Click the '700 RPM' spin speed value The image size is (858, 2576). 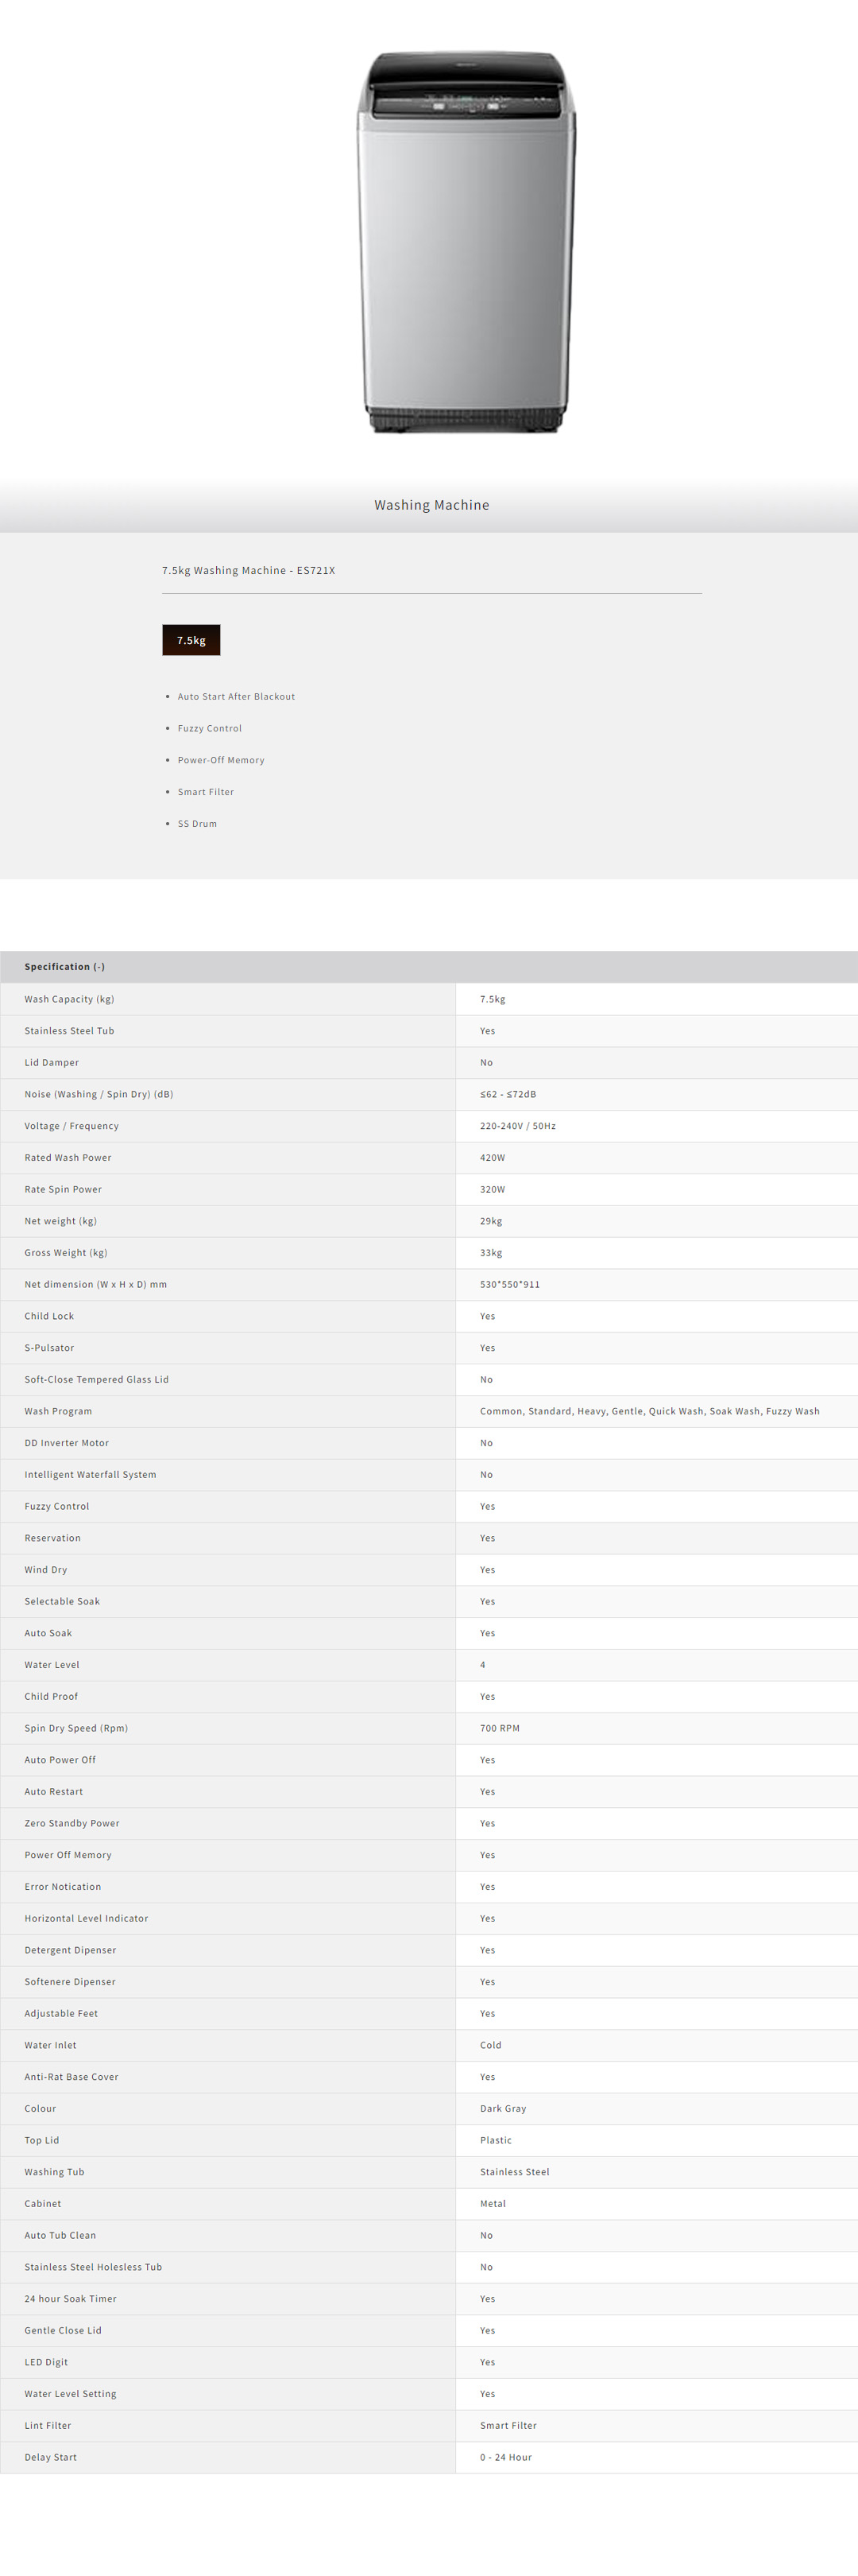click(500, 1728)
